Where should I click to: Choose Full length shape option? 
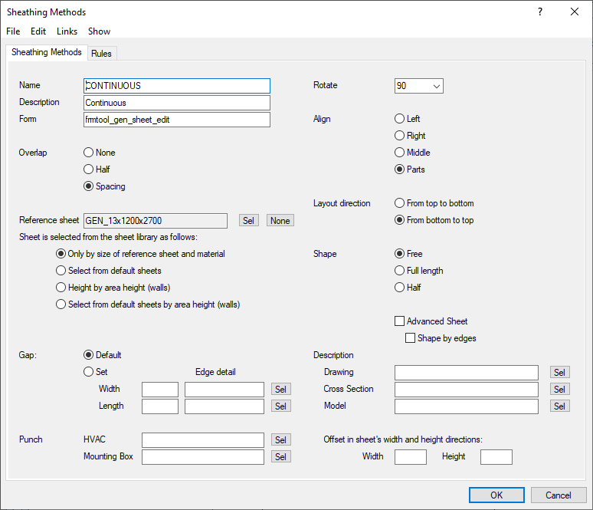[x=399, y=271]
